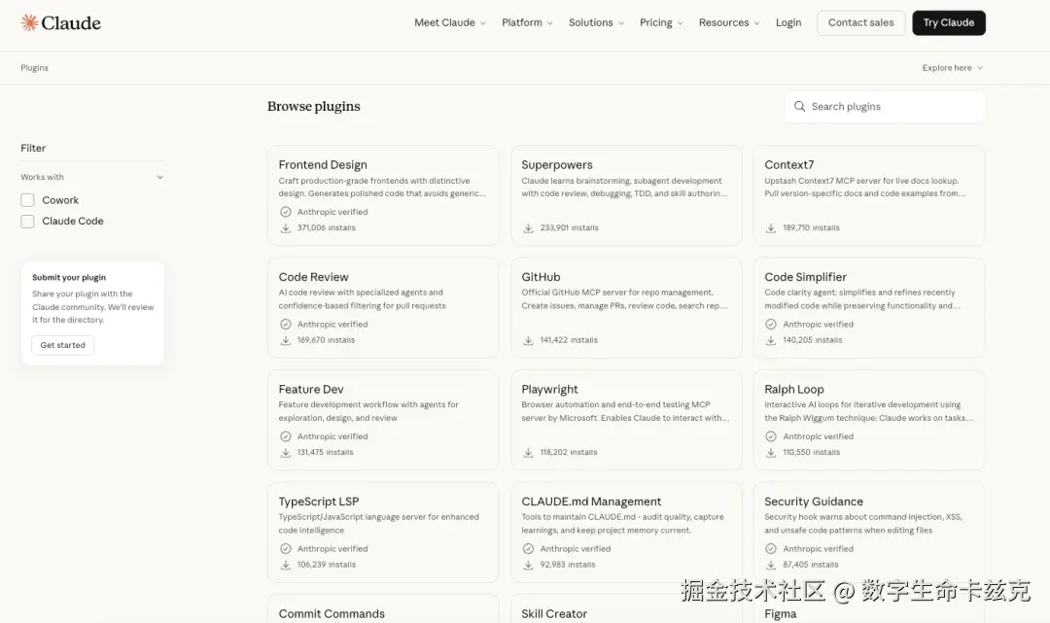Open the Skill Creator plugin

pyautogui.click(x=626, y=609)
